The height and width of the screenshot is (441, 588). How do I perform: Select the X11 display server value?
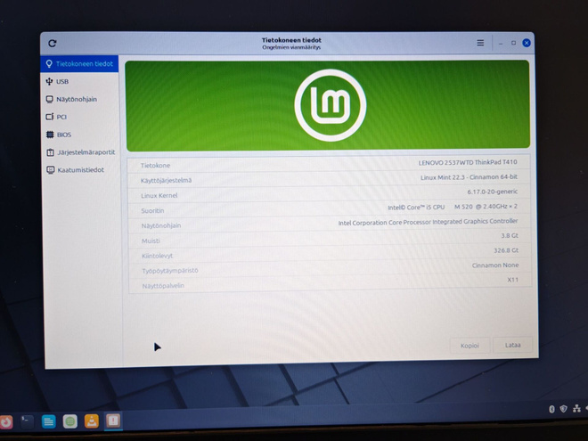512,280
